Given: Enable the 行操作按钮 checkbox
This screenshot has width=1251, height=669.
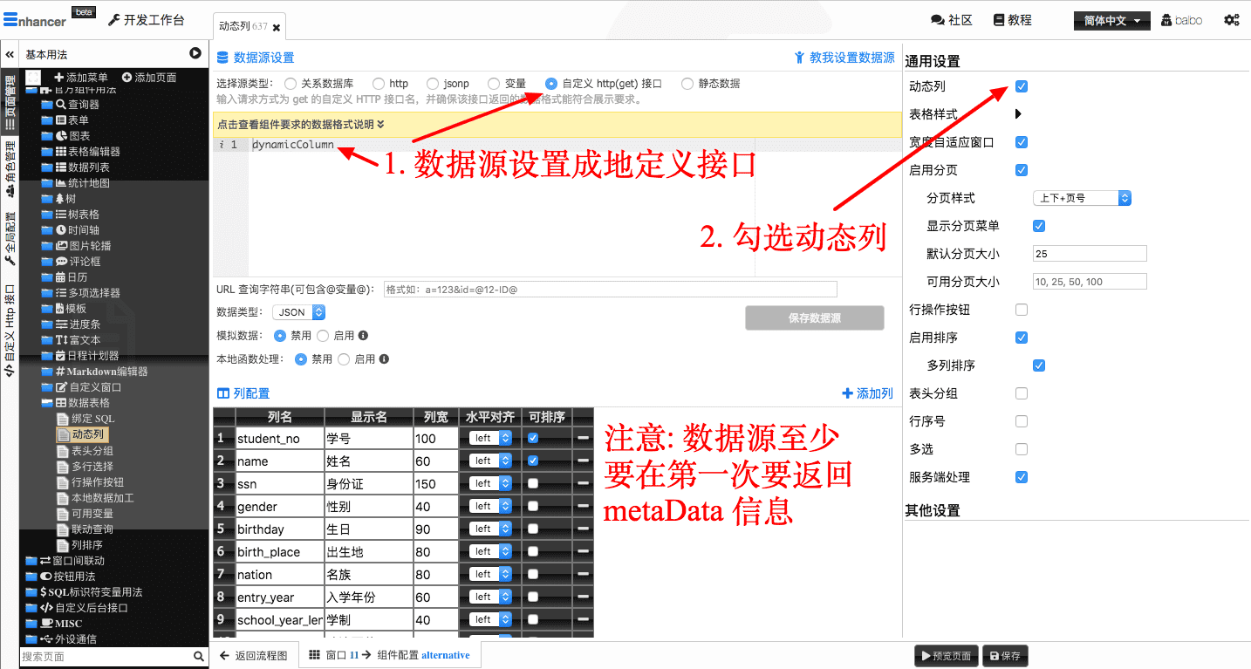Looking at the screenshot, I should (x=1022, y=310).
